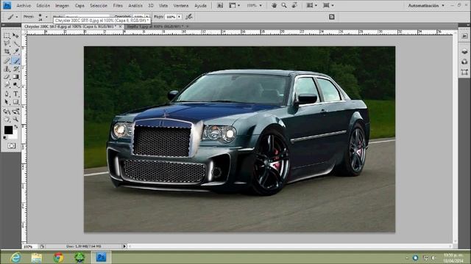Open the Capa menu

click(79, 5)
